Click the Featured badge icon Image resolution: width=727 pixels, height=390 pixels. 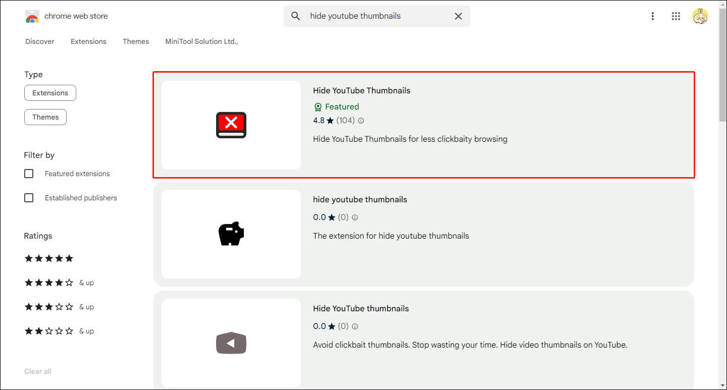tap(318, 107)
